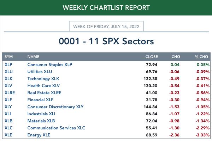Open the XLF symbol link
Screen dimensions: 212x141
[x=8, y=100]
